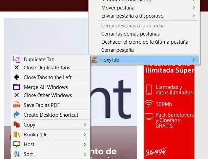
Task: Open the highlighted FoxyTab menu entry
Action: 145,60
